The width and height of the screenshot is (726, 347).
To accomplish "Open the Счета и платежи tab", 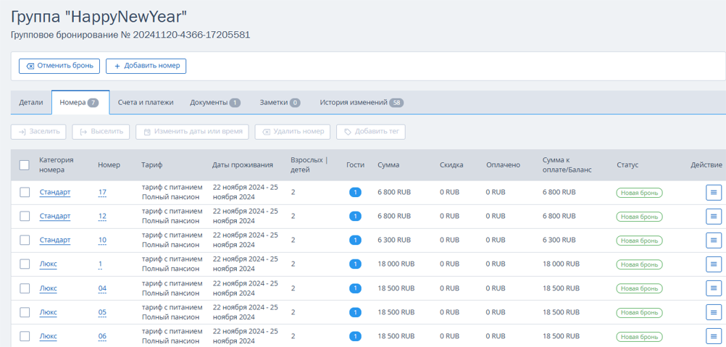I will click(146, 103).
